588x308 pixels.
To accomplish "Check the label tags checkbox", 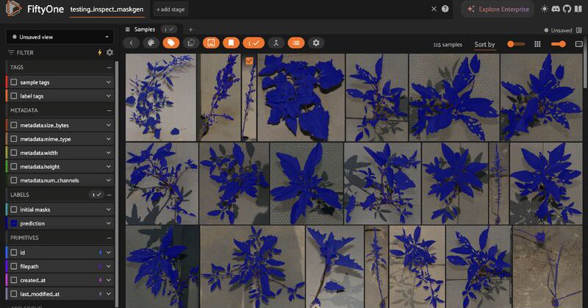I will pyautogui.click(x=14, y=96).
